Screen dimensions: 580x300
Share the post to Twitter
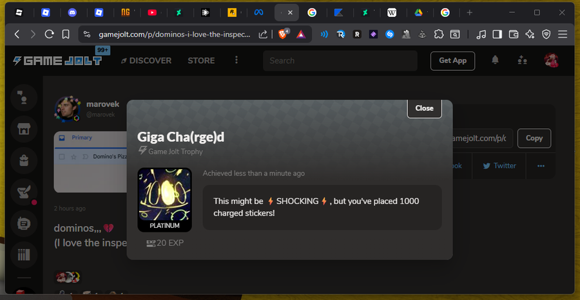pos(499,166)
